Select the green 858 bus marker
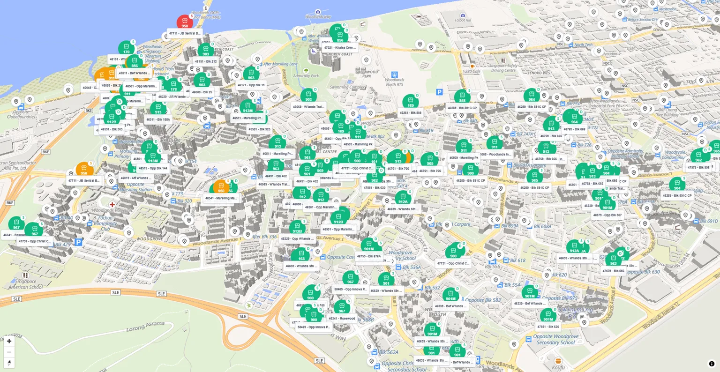This screenshot has width=720, height=372. click(x=462, y=97)
